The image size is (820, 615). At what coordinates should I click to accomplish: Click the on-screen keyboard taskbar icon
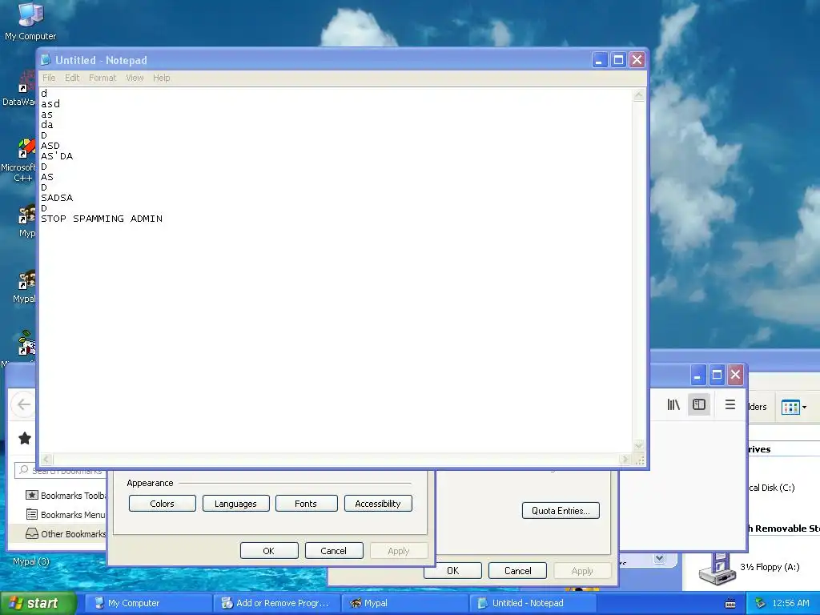730,604
